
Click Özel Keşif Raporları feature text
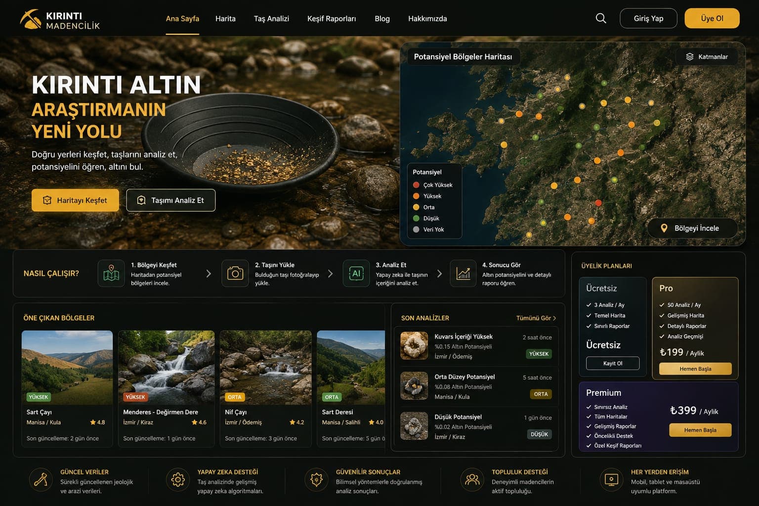(618, 446)
